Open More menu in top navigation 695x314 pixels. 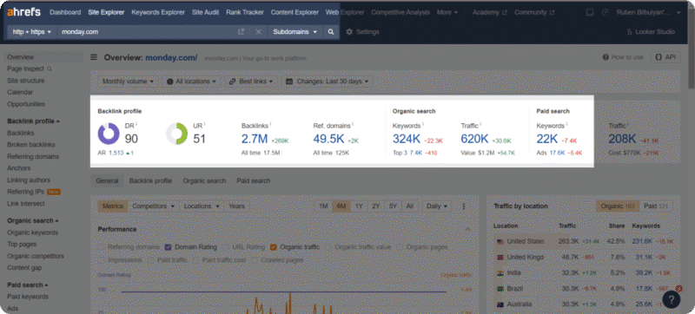447,12
